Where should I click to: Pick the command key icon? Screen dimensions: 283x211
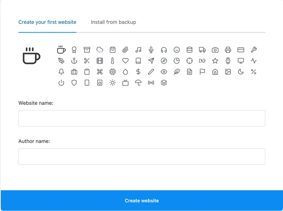[x=100, y=72]
